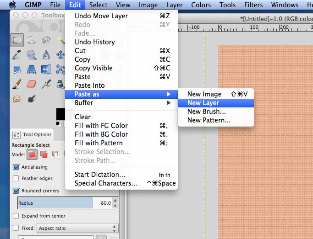Set selection mode to Replace

tap(32, 154)
